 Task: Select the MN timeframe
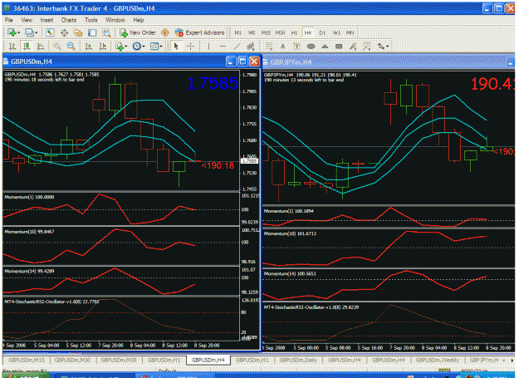[x=350, y=32]
